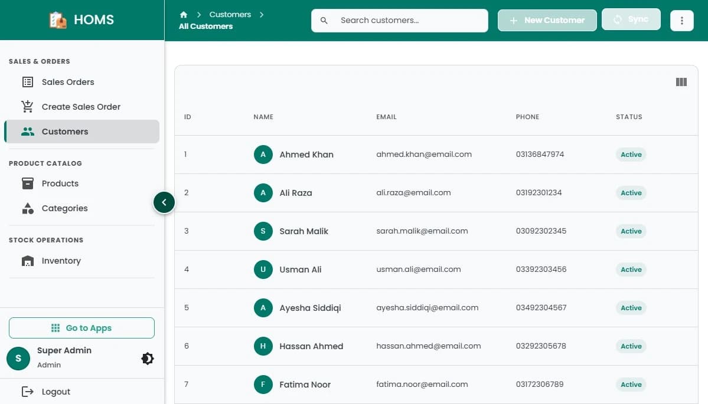Click the name Sarah Malik
This screenshot has width=708, height=404.
[304, 231]
